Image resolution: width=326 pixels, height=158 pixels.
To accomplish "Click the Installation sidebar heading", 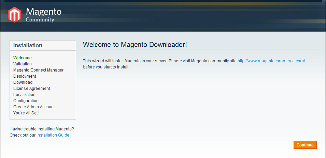I will point(28,45).
